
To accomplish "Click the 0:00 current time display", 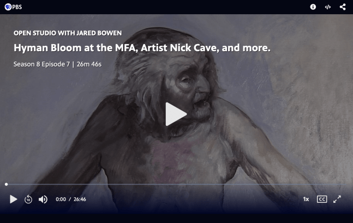I will click(x=61, y=200).
